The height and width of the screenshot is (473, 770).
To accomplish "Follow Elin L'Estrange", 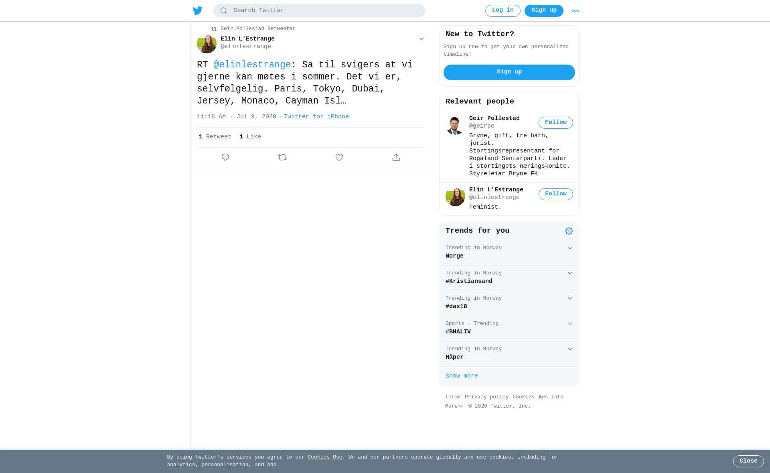I will (x=556, y=194).
